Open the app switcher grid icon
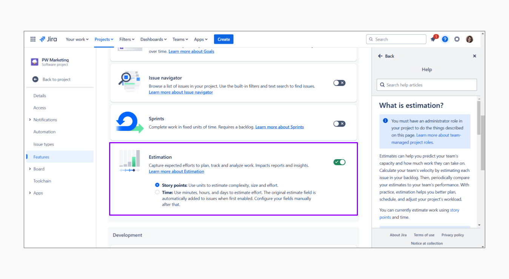 pos(33,39)
